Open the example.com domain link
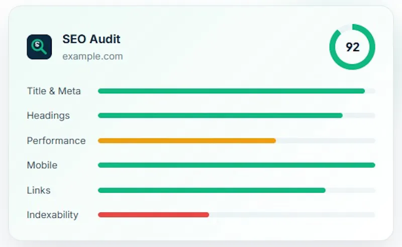This screenshot has height=247, width=402. pos(92,56)
